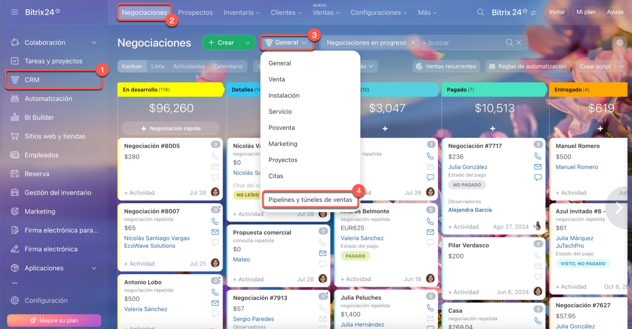632x329 pixels.
Task: Open the arrow beside Crear script
Action: 621,66
